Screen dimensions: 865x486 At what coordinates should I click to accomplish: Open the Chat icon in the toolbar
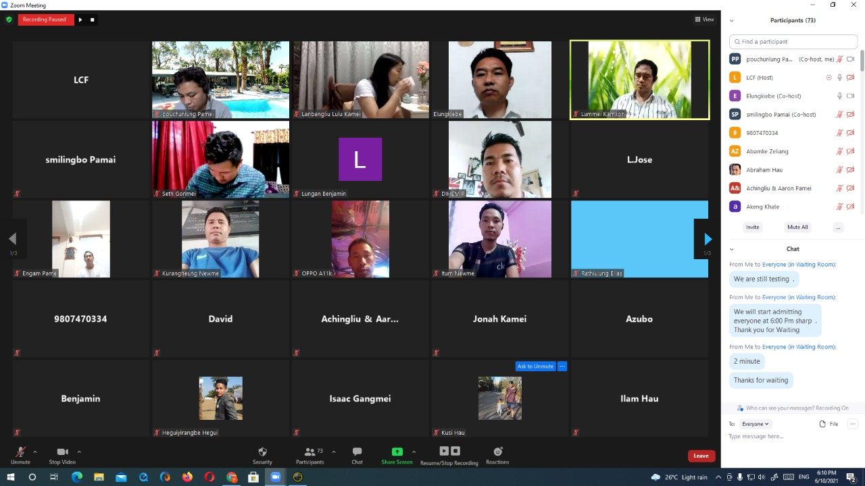357,452
